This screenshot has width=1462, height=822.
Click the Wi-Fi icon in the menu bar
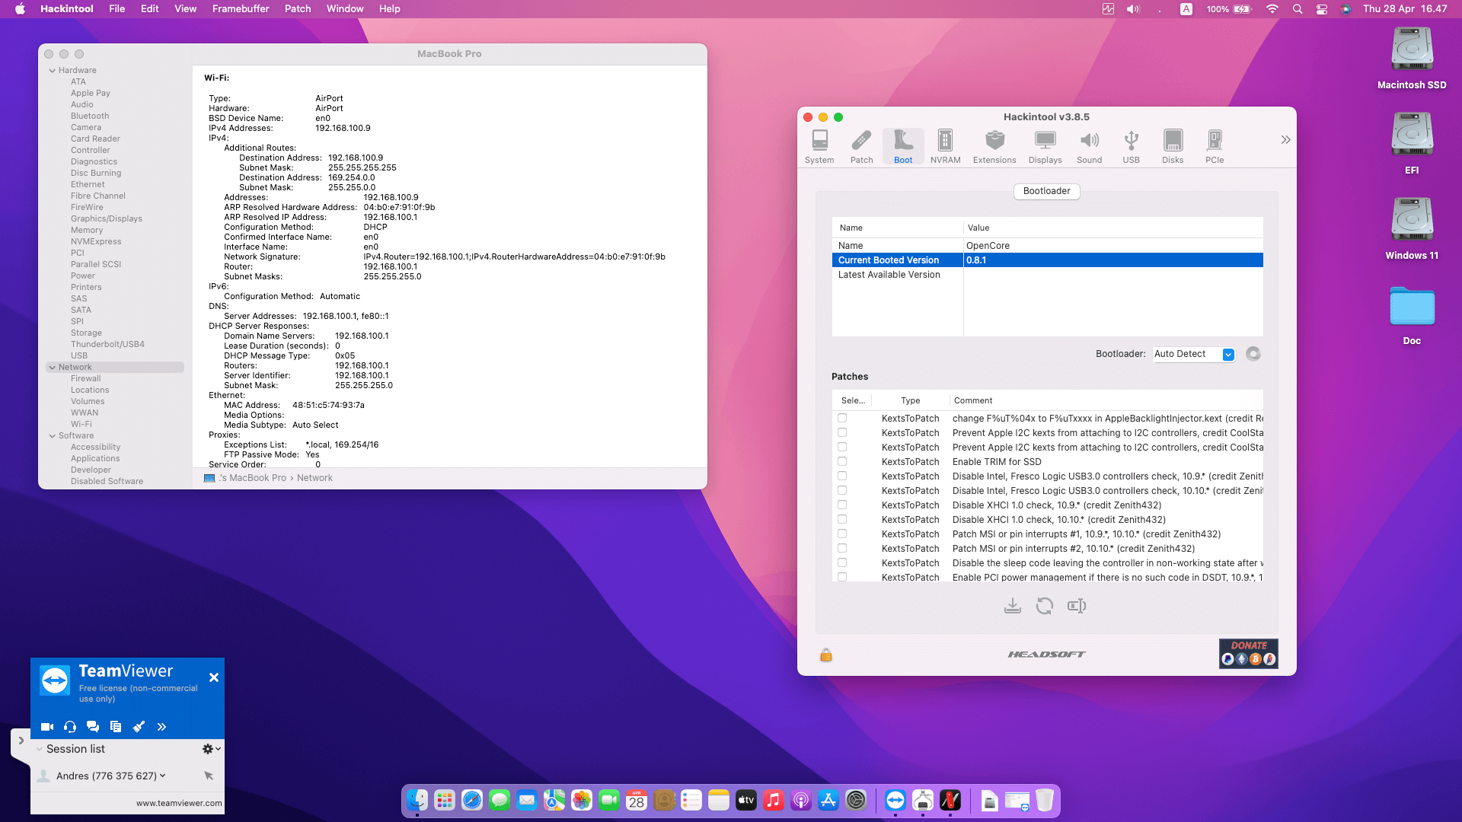tap(1272, 9)
